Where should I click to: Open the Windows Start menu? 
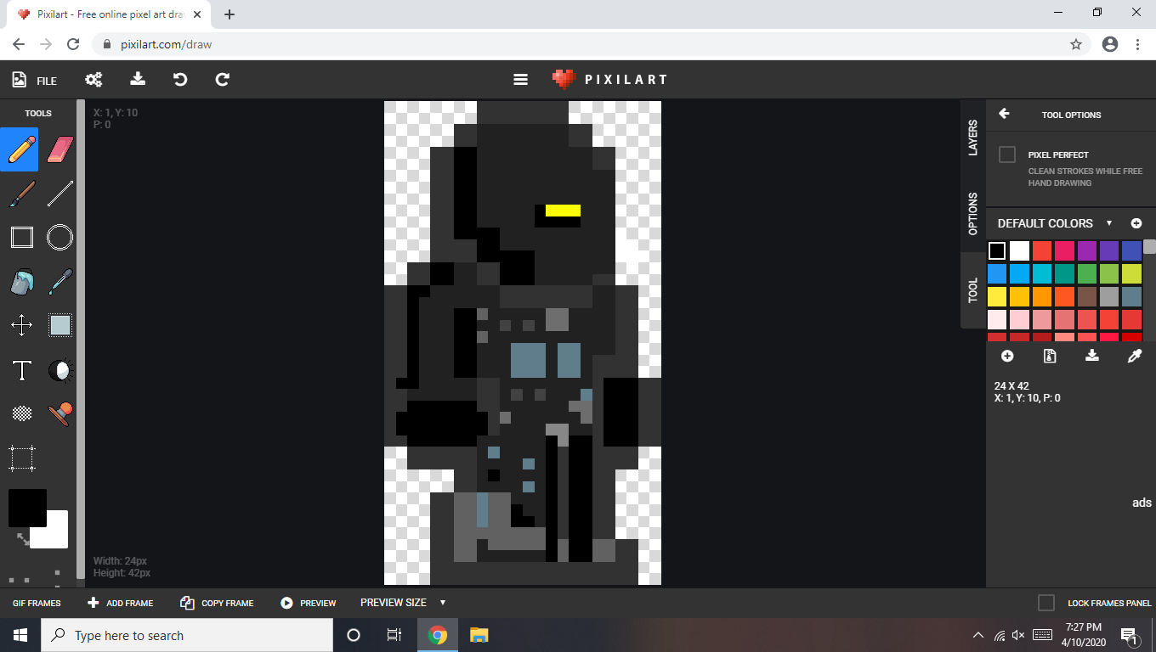tap(20, 635)
